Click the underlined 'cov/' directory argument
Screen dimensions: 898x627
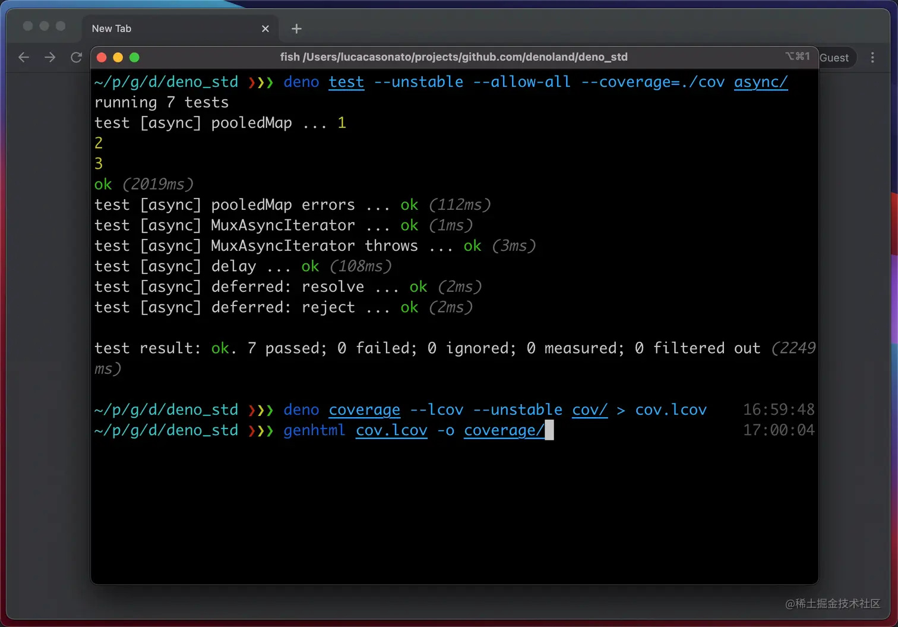[x=590, y=410]
